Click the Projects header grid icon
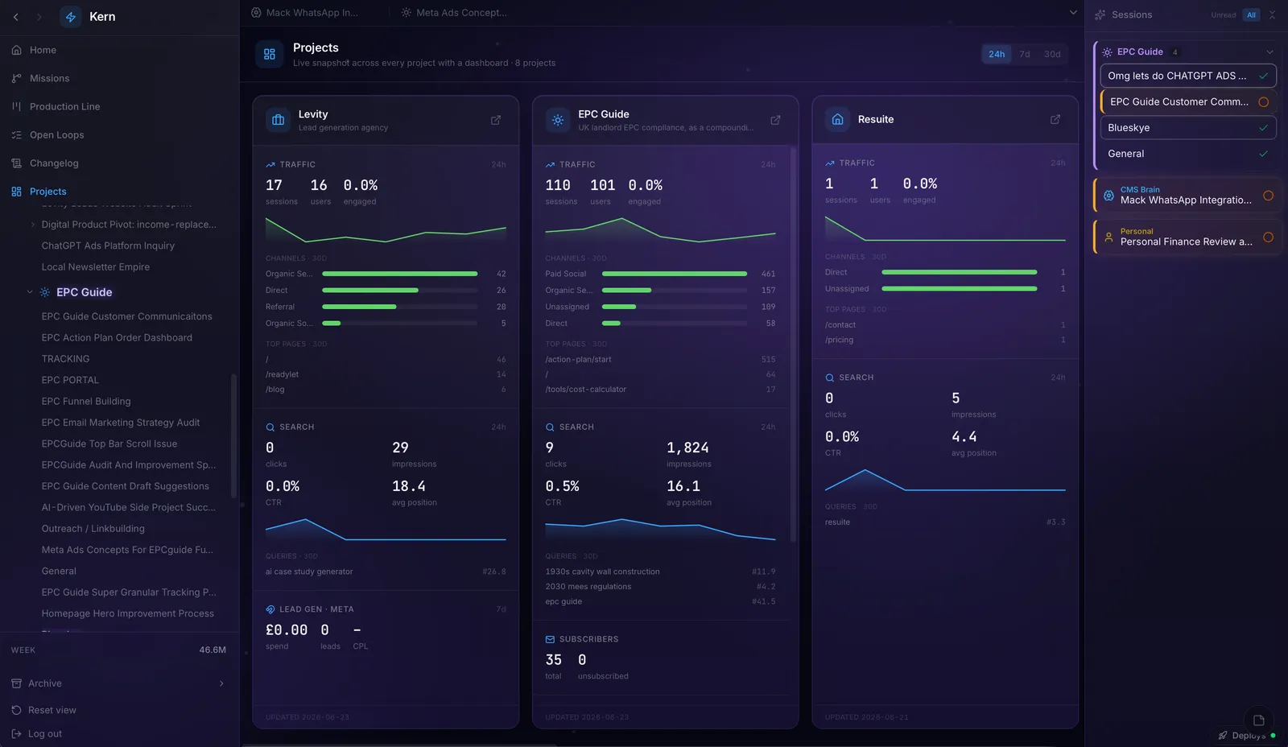This screenshot has width=1288, height=747. point(270,54)
